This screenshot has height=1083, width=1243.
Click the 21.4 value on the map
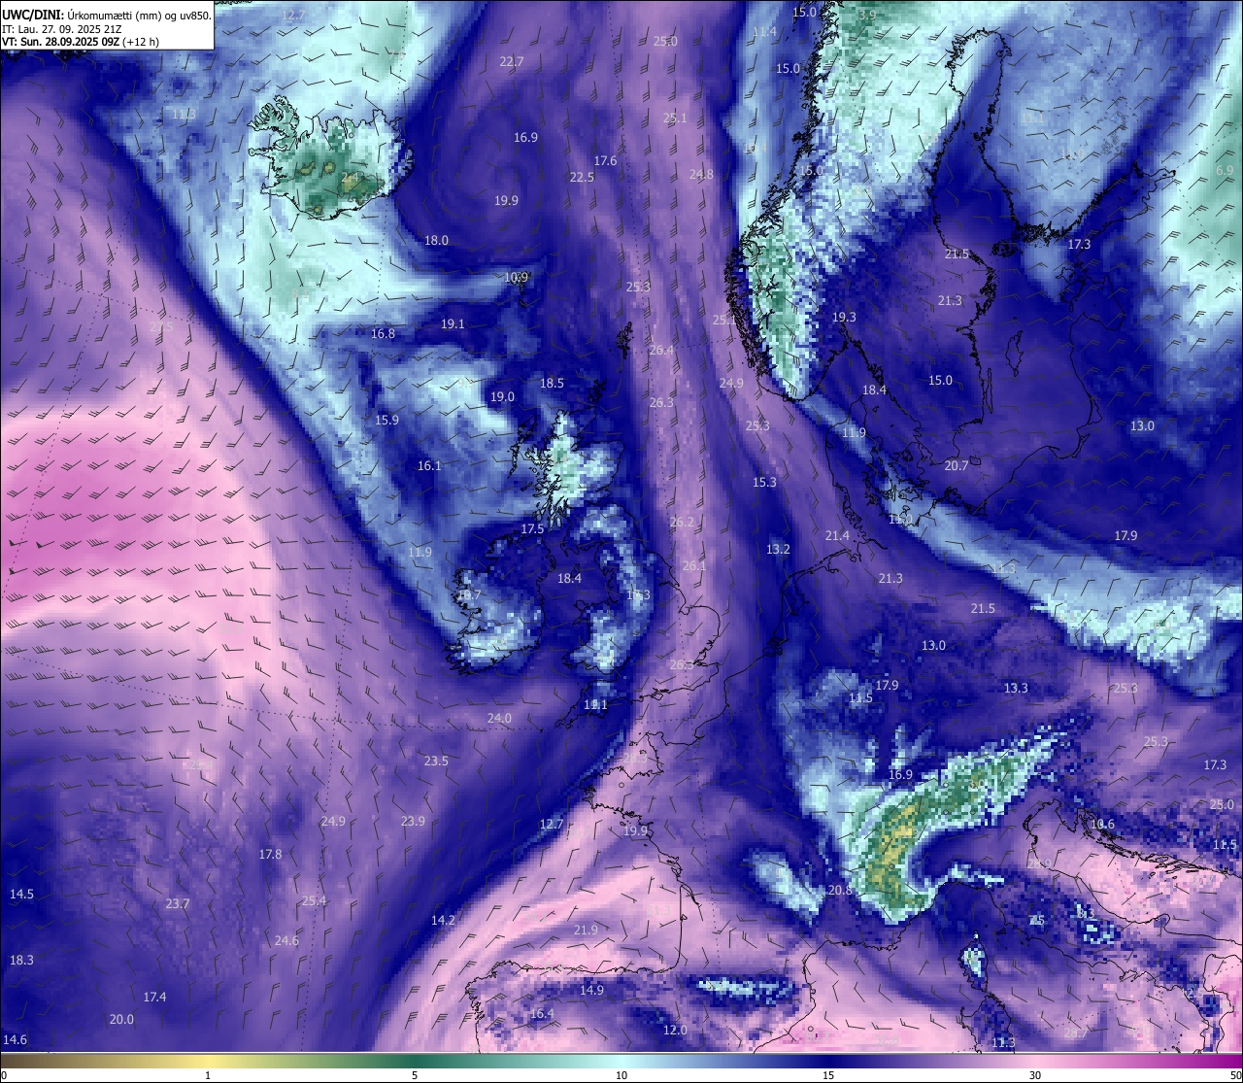coord(837,536)
